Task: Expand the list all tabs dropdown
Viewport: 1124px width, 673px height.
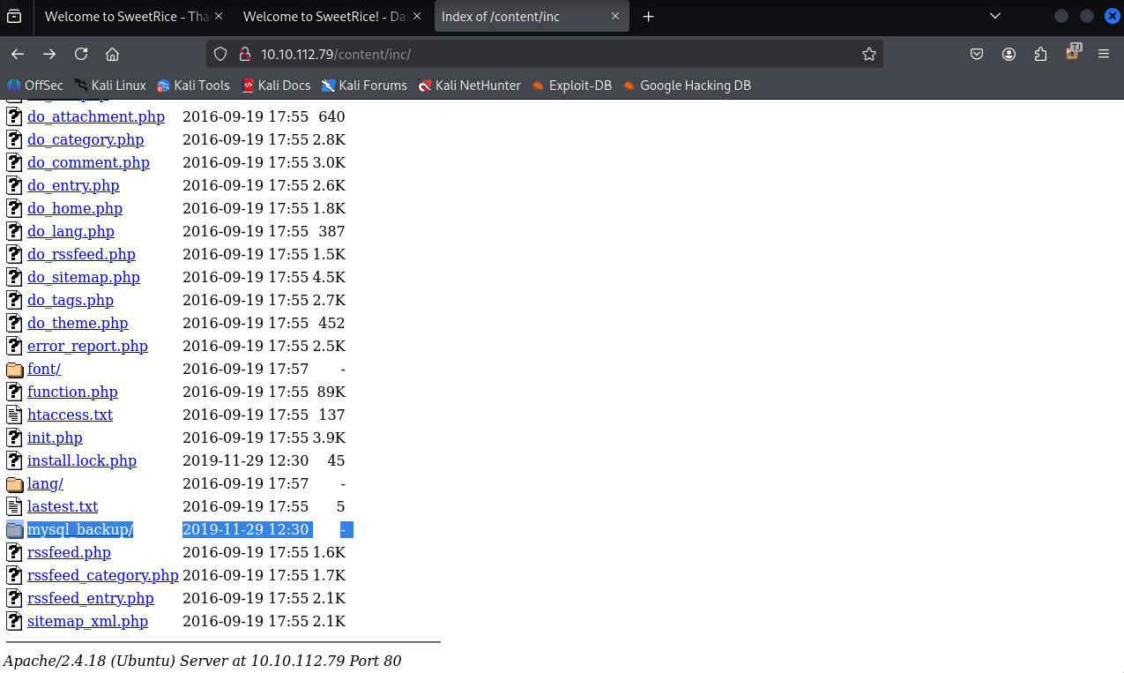Action: pos(995,16)
